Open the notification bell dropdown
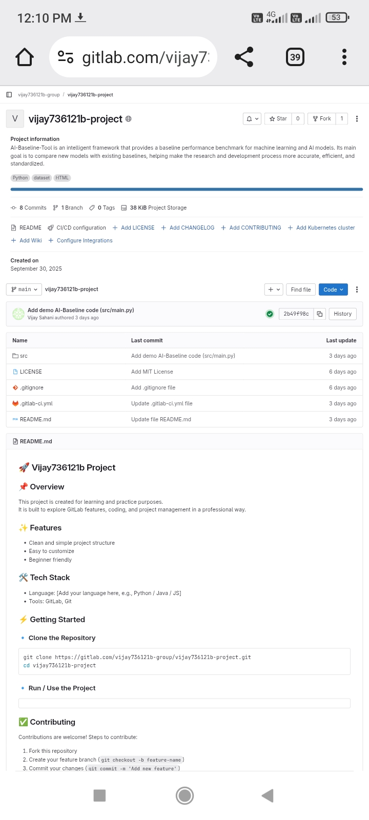Viewport: 369px width, 820px height. (x=252, y=119)
